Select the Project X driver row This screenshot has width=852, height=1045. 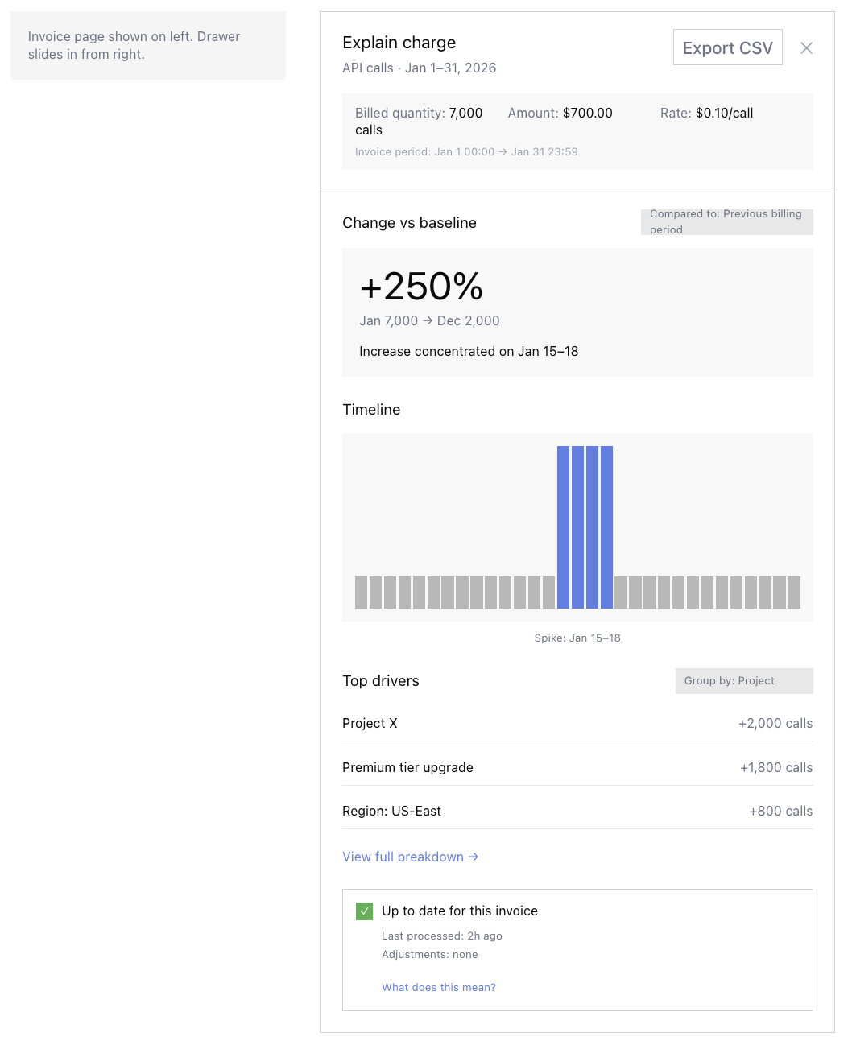pyautogui.click(x=577, y=723)
